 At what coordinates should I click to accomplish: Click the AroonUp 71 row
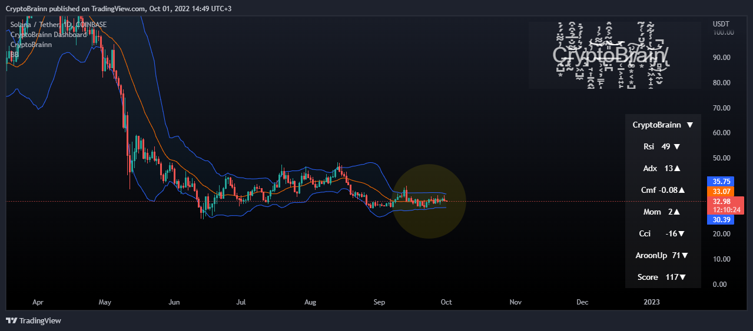coord(663,255)
